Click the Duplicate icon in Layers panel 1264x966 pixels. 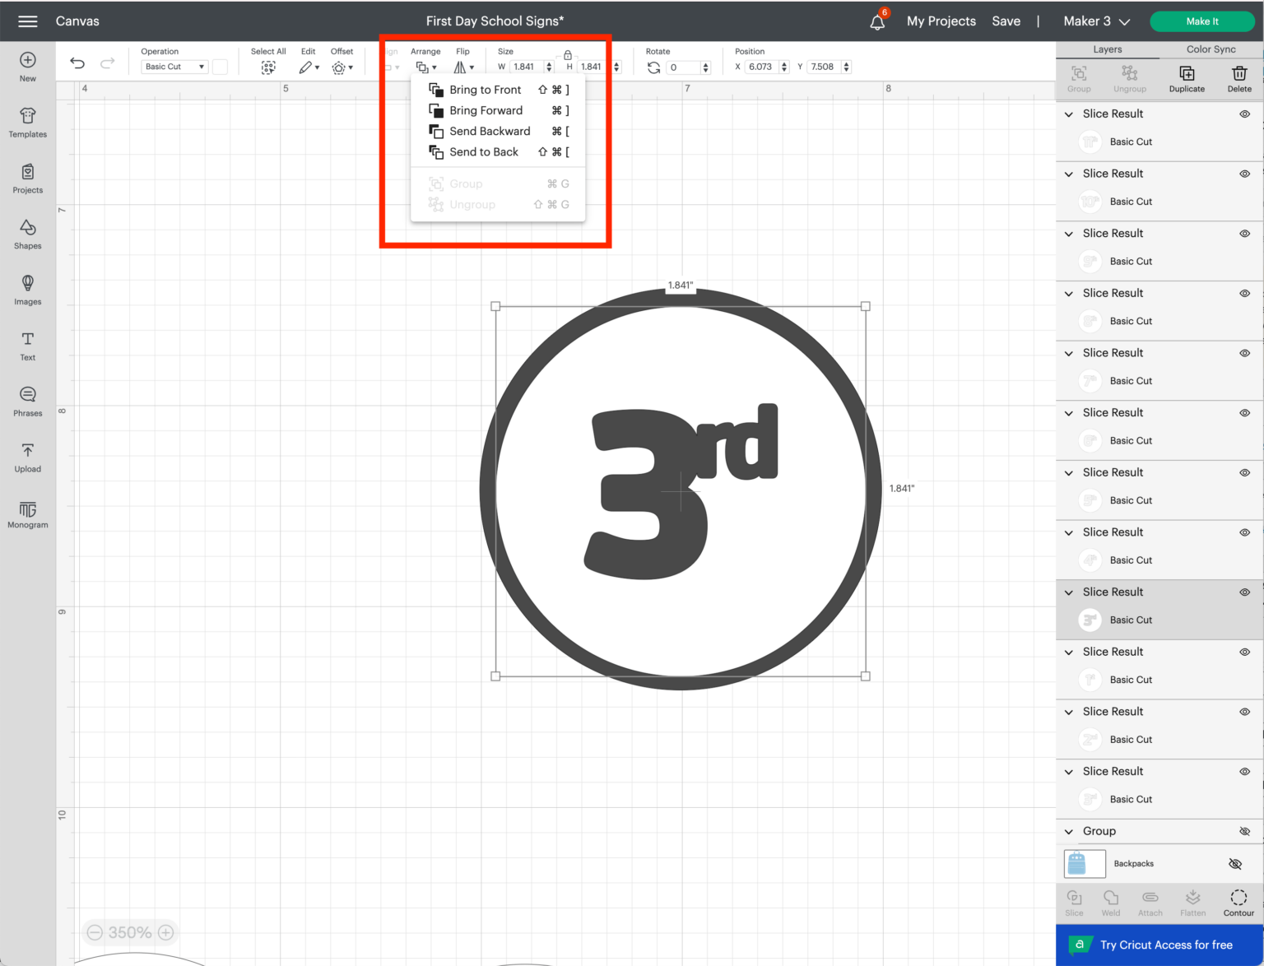(x=1186, y=77)
